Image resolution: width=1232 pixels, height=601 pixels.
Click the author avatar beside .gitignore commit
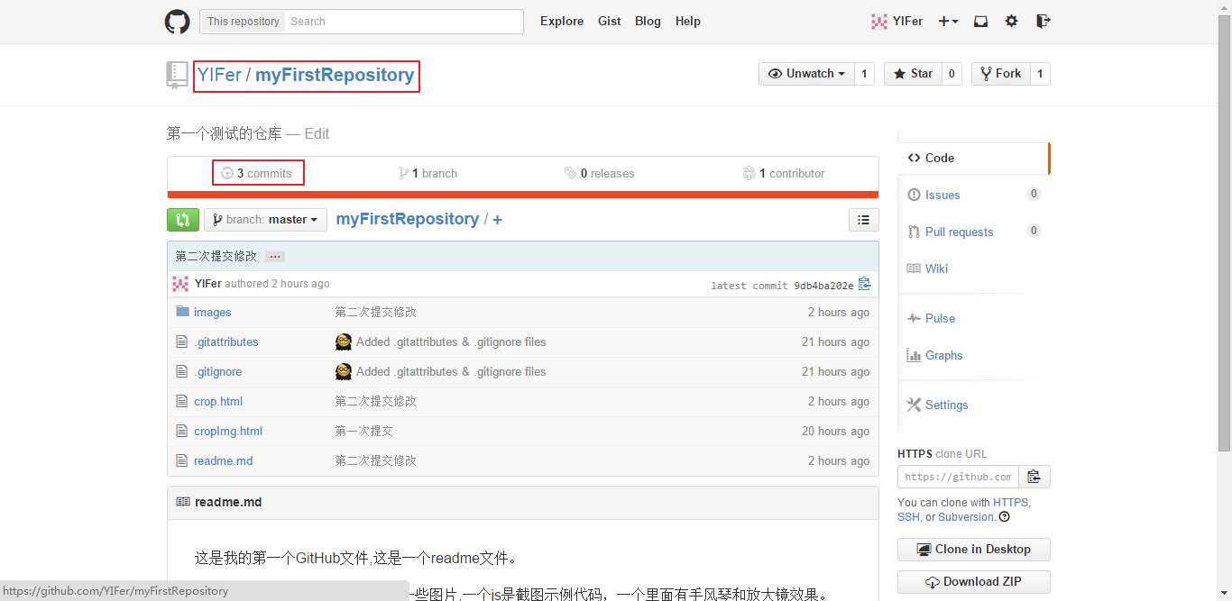pyautogui.click(x=344, y=371)
